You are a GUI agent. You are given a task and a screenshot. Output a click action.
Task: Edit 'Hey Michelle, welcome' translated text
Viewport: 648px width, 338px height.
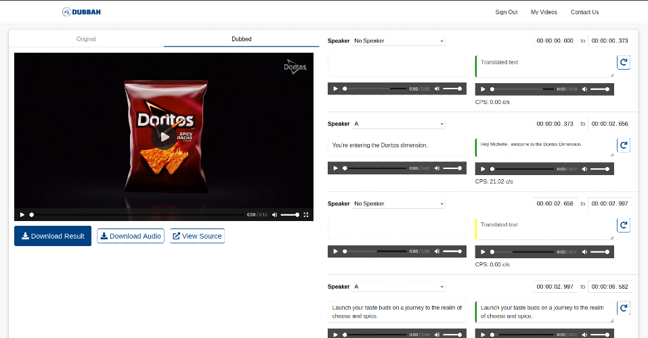coord(544,147)
